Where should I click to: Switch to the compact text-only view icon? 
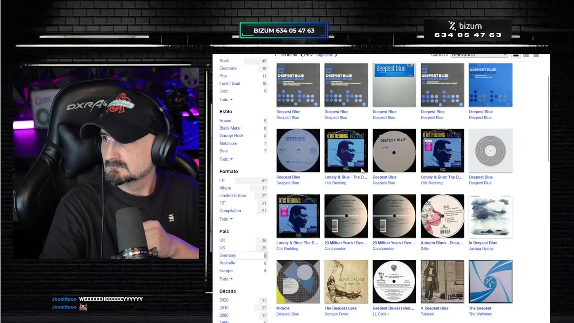(x=536, y=55)
